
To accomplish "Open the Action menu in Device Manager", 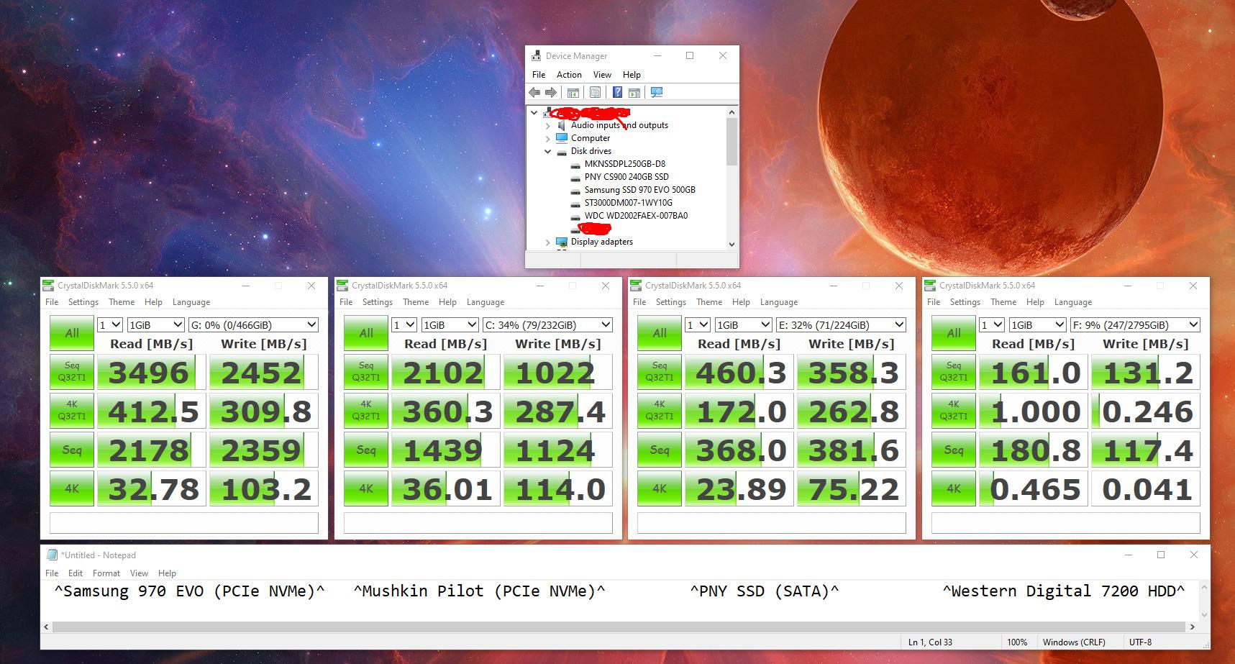I will (569, 75).
